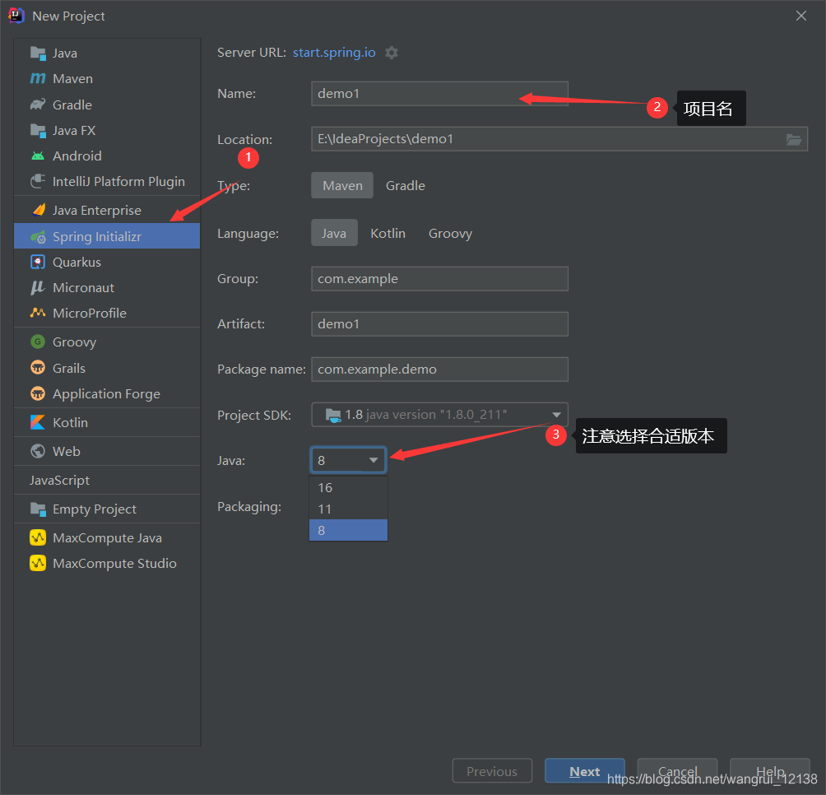Select JavaScript category
Screen dimensions: 826x795
click(x=107, y=480)
